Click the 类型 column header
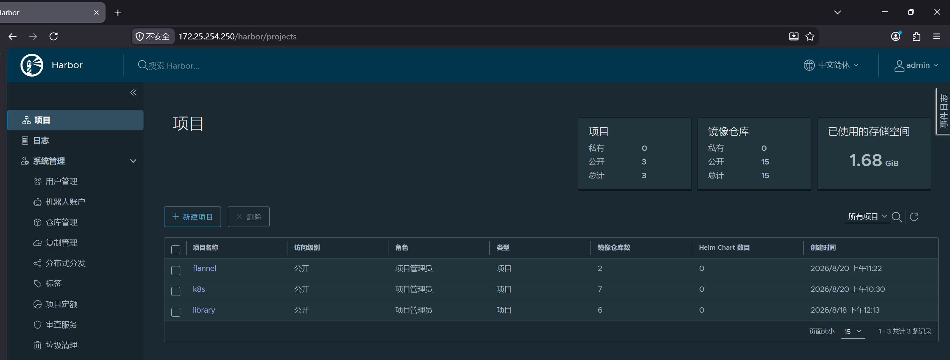This screenshot has height=360, width=950. 503,247
